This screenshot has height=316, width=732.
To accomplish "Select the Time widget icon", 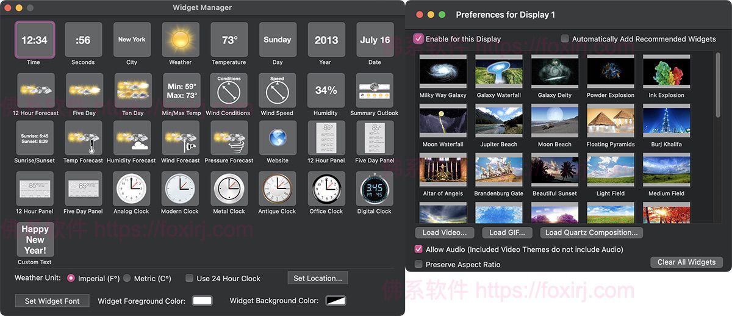I will pos(34,40).
